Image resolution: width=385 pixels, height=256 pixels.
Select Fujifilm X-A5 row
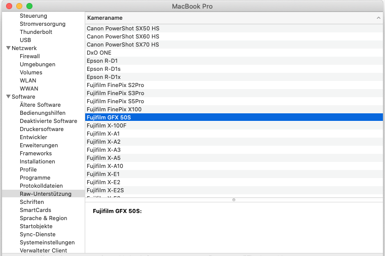[234, 157]
